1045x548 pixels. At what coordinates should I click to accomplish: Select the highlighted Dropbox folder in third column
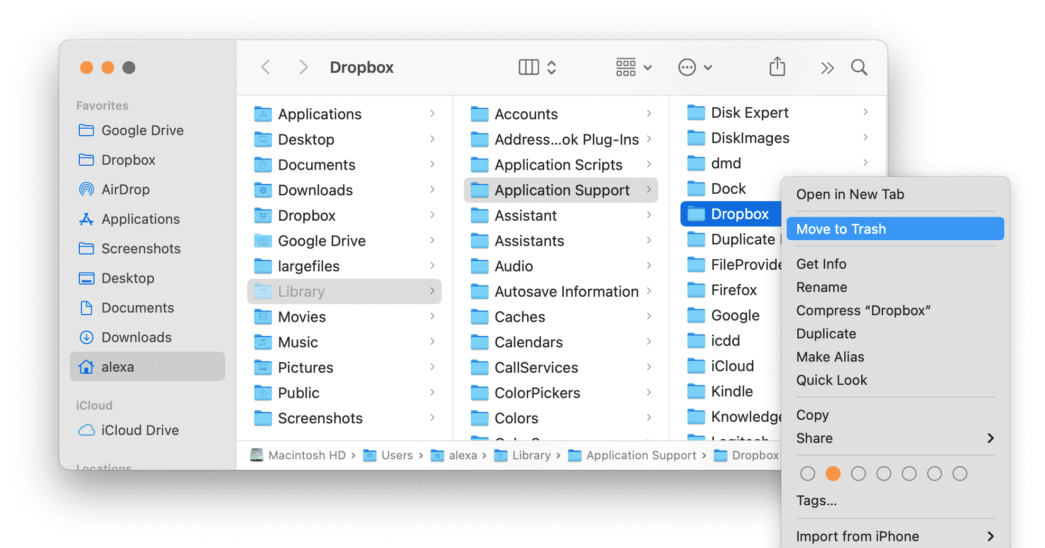(731, 214)
